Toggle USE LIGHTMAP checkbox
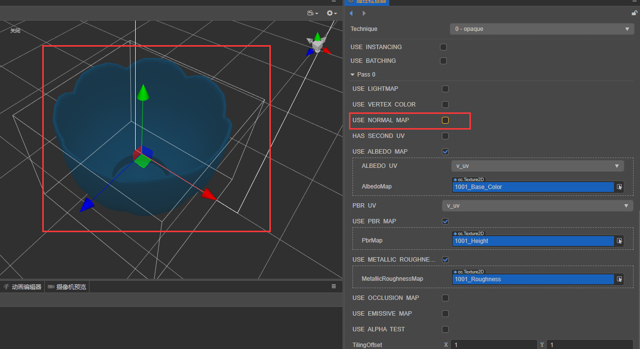 click(x=445, y=89)
